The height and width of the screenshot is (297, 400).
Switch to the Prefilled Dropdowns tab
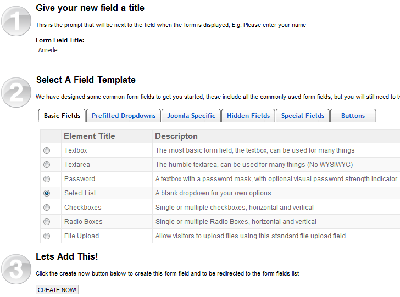124,116
